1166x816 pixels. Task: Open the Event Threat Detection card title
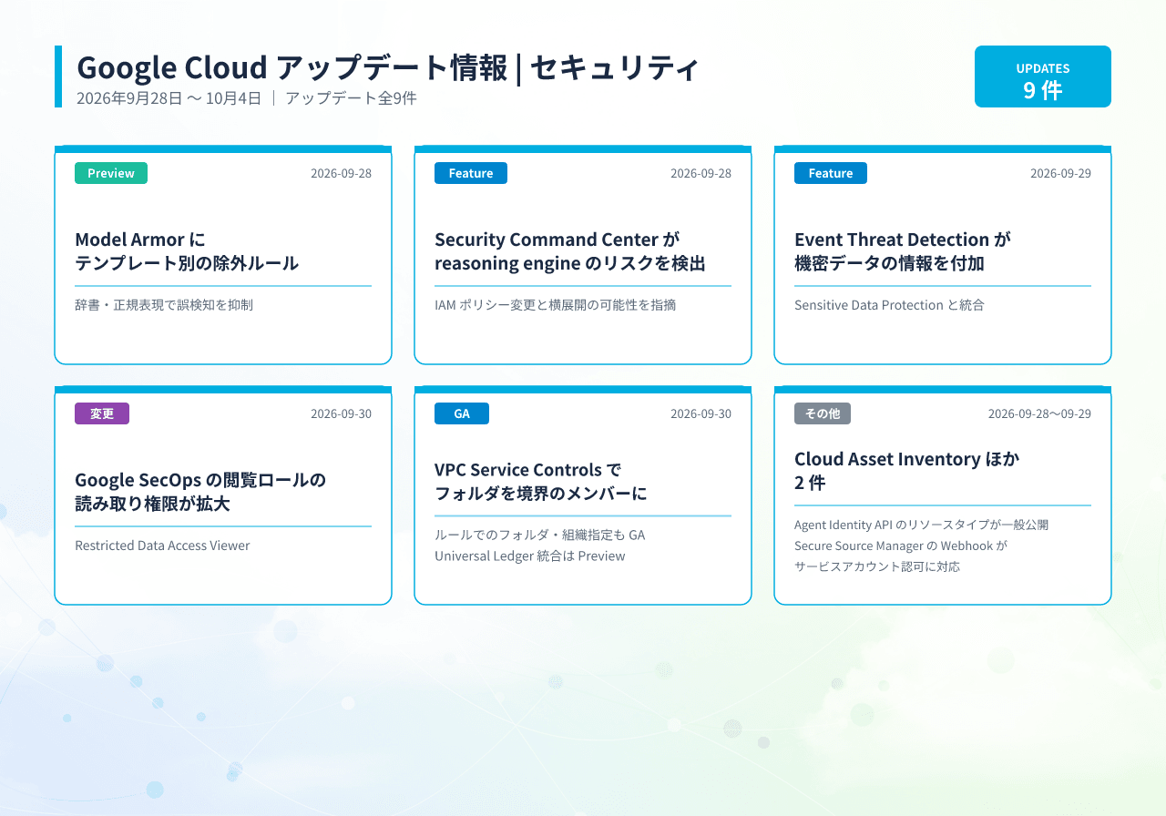903,251
